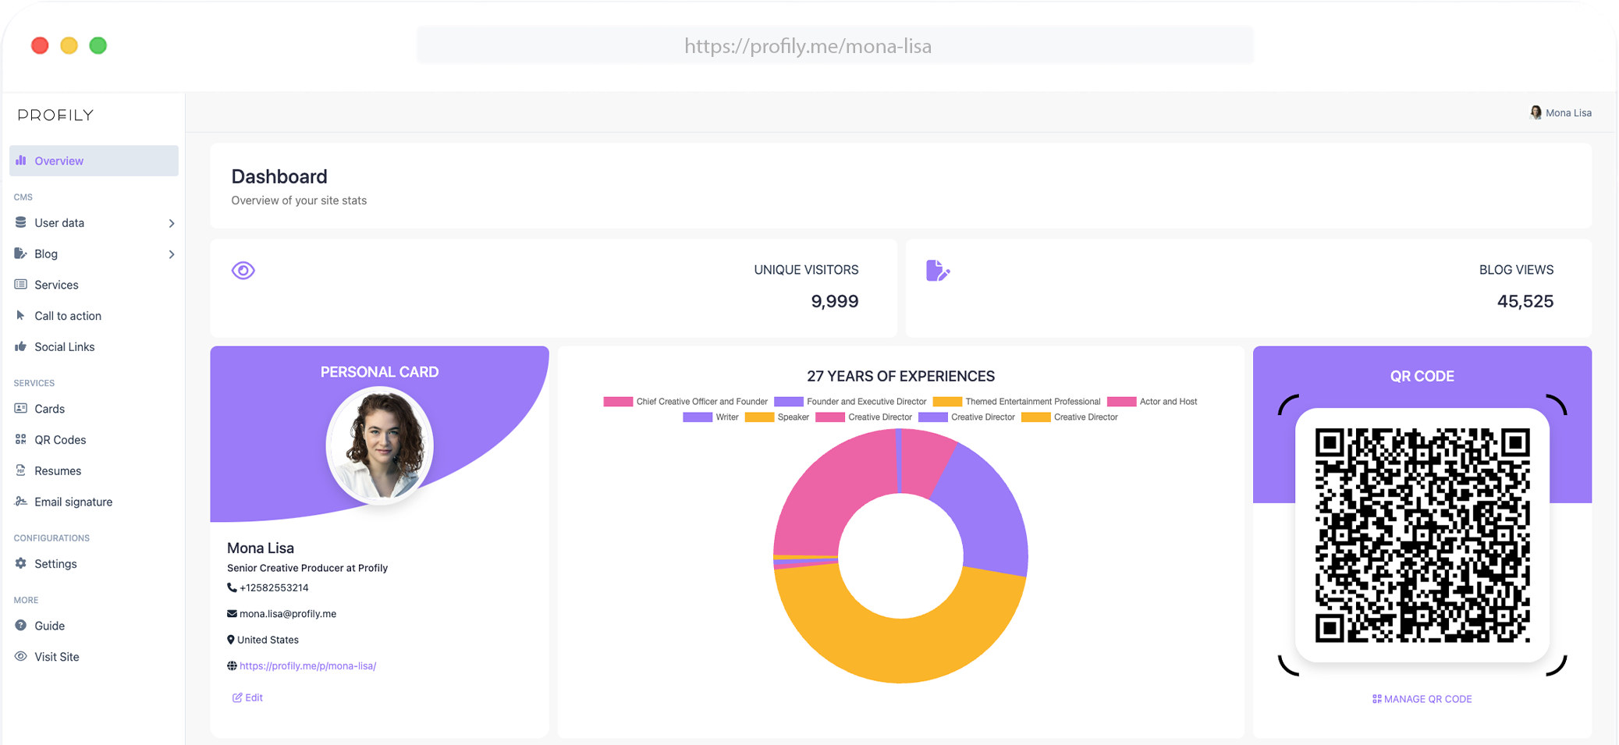Toggle the pink Creative Director legend item
The image size is (1619, 745).
pyautogui.click(x=864, y=417)
